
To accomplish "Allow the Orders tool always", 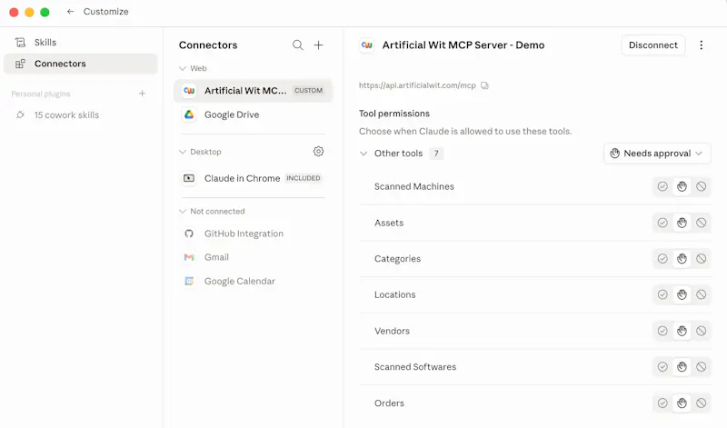I will (x=662, y=403).
